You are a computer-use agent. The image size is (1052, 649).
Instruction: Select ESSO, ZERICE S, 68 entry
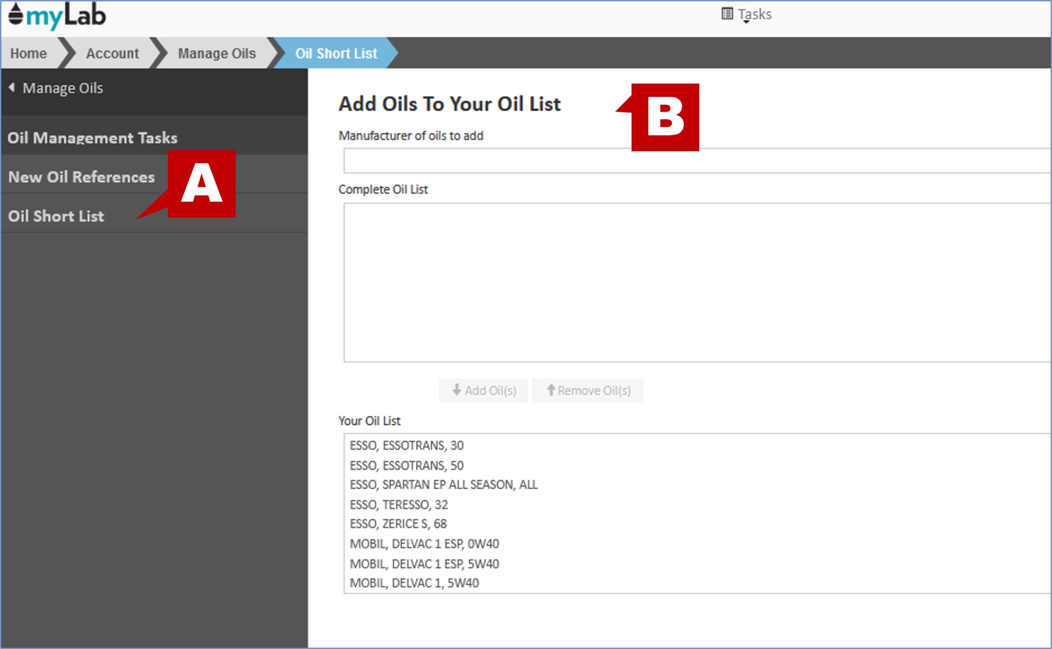click(398, 524)
